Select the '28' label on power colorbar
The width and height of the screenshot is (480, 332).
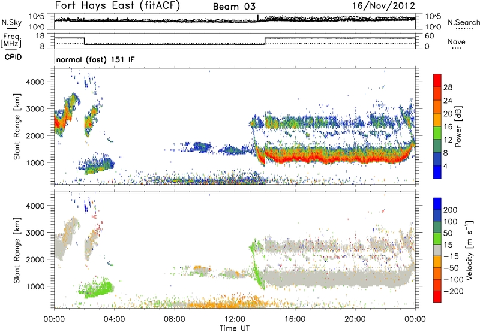tap(448, 87)
